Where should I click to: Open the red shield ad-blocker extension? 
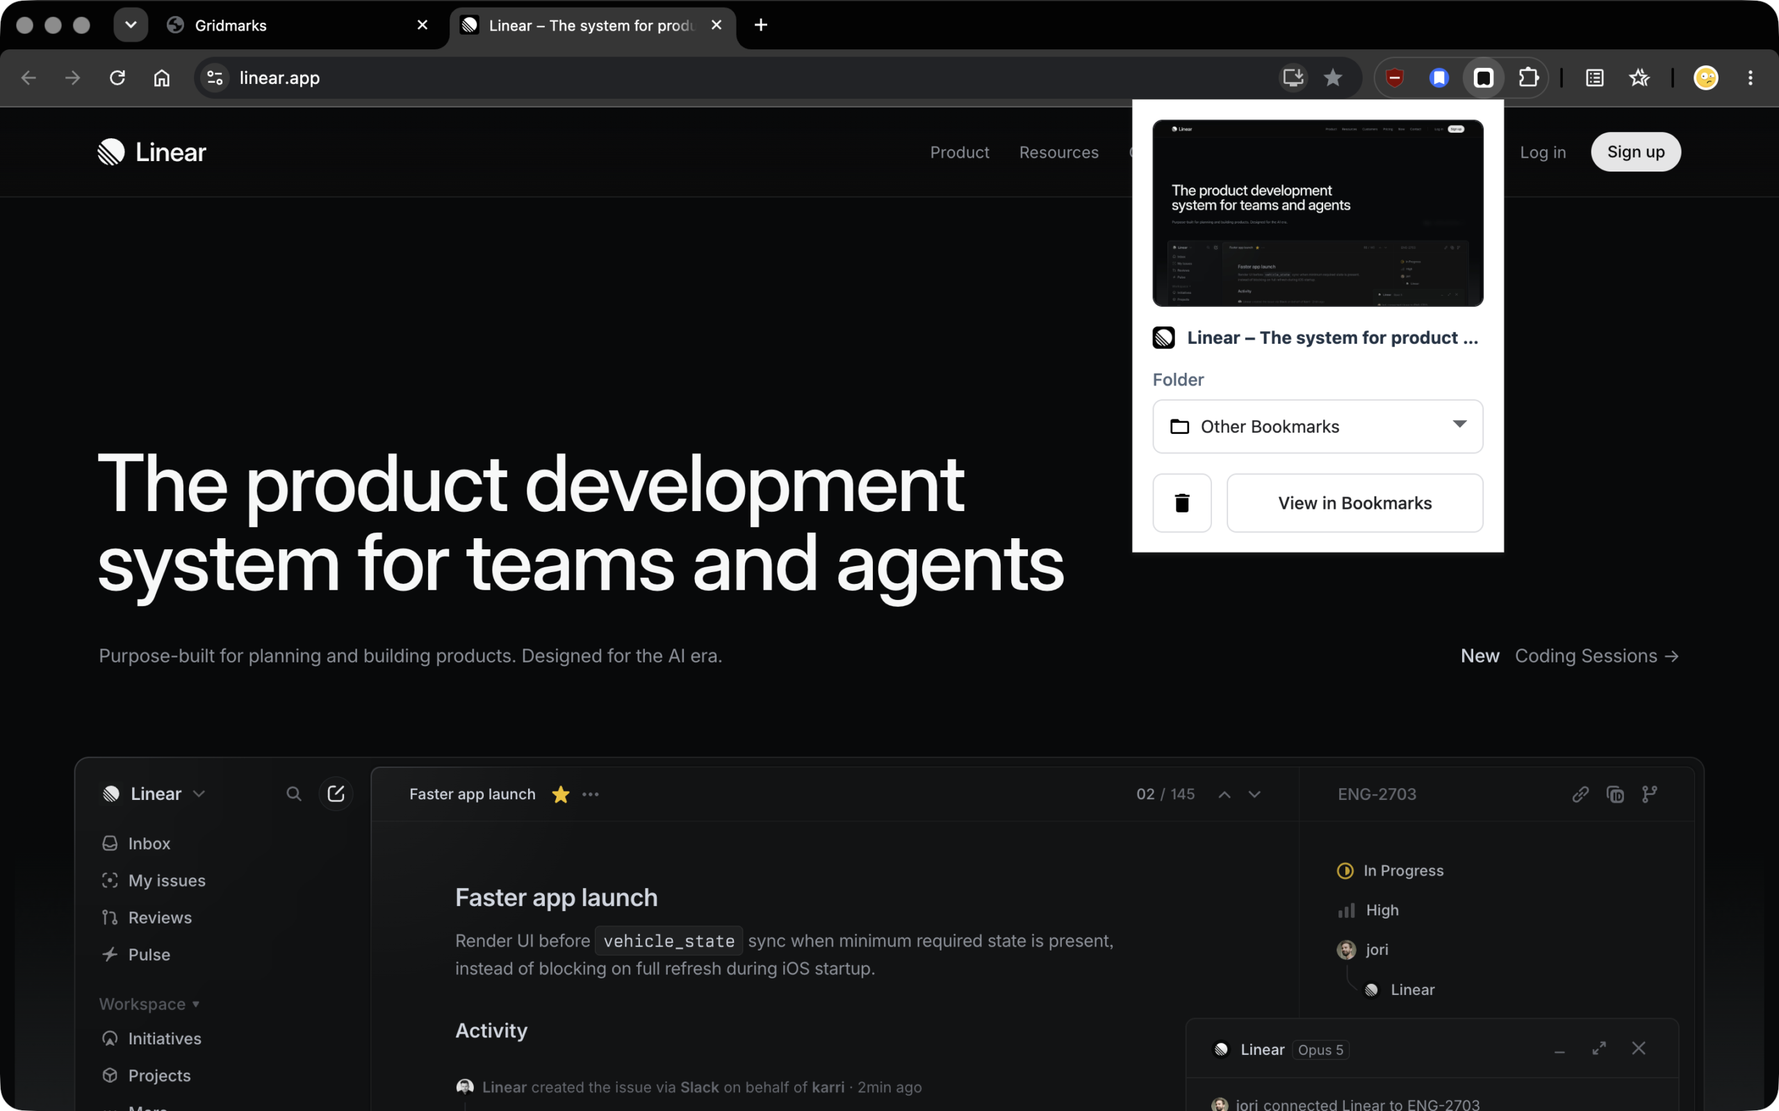[x=1395, y=78]
